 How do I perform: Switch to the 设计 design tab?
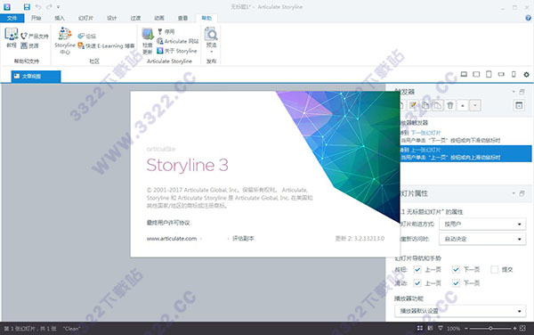pyautogui.click(x=112, y=18)
